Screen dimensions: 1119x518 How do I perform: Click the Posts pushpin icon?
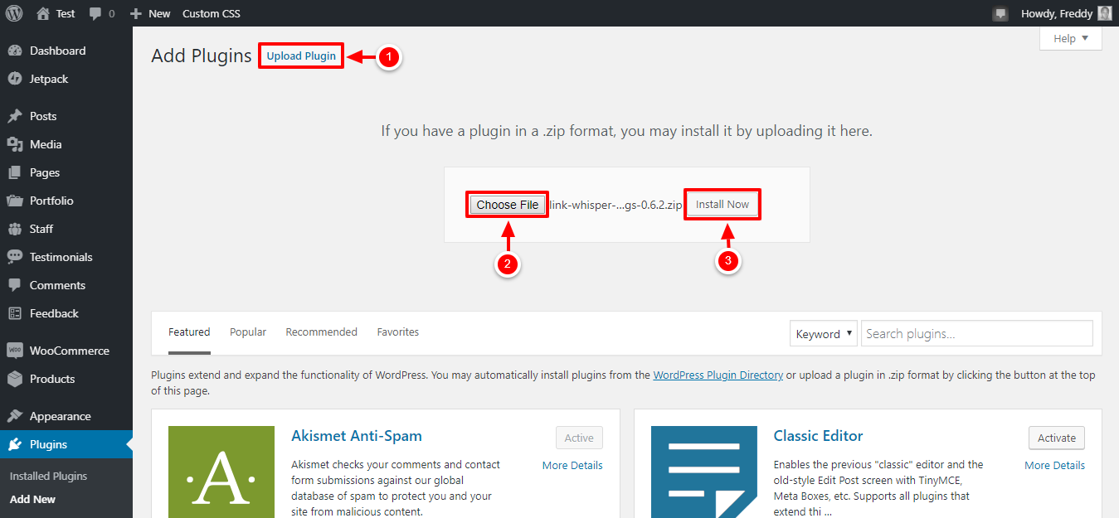click(15, 116)
